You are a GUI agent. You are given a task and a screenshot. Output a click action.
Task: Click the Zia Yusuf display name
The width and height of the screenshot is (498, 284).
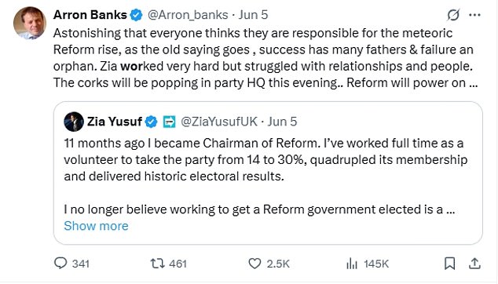[115, 122]
